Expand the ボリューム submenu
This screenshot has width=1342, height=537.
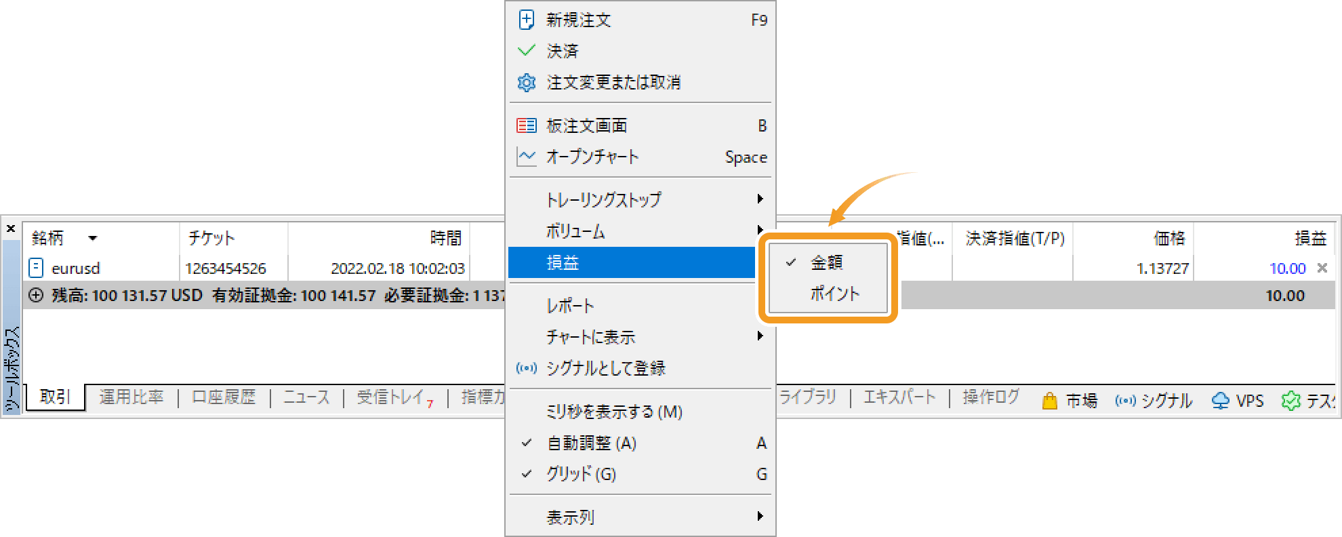click(640, 231)
